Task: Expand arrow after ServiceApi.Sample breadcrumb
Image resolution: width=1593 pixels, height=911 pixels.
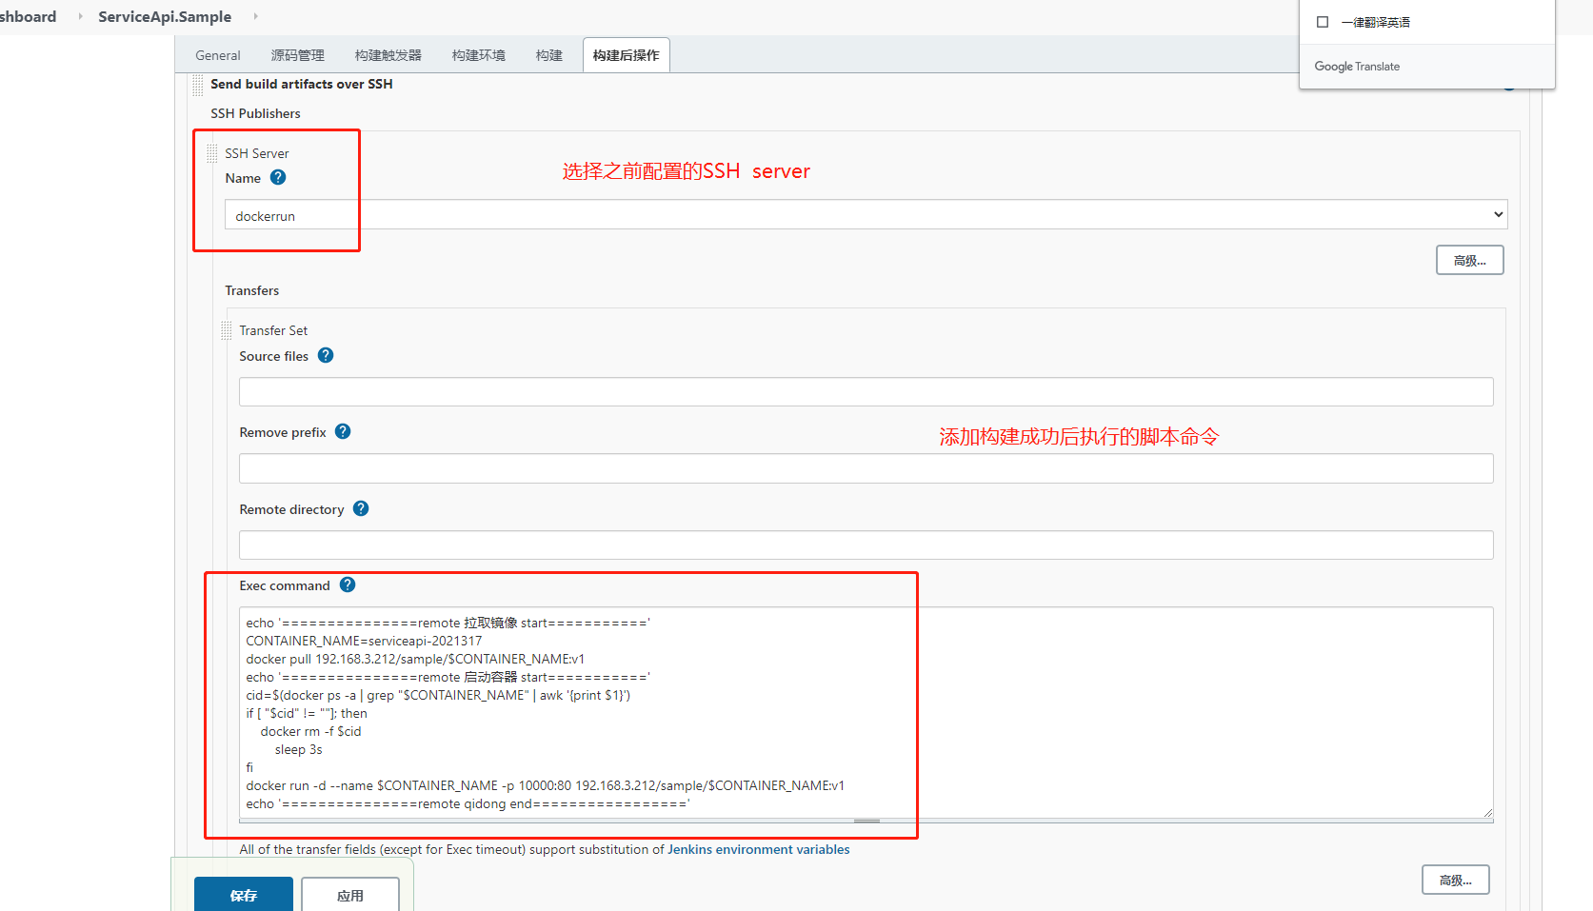Action: click(255, 16)
